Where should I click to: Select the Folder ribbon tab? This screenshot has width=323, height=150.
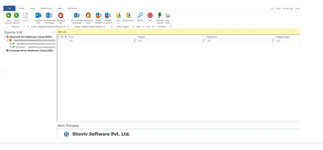(x=22, y=8)
